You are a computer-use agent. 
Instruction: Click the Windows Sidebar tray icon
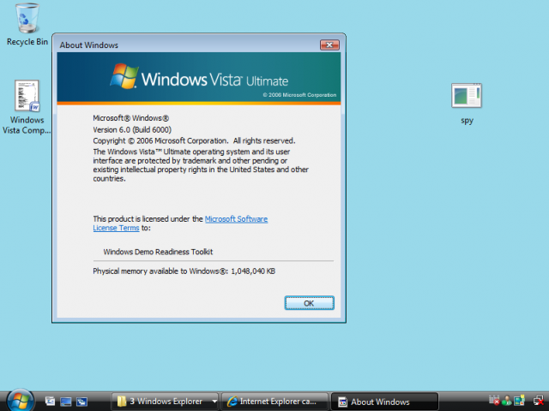[520, 401]
